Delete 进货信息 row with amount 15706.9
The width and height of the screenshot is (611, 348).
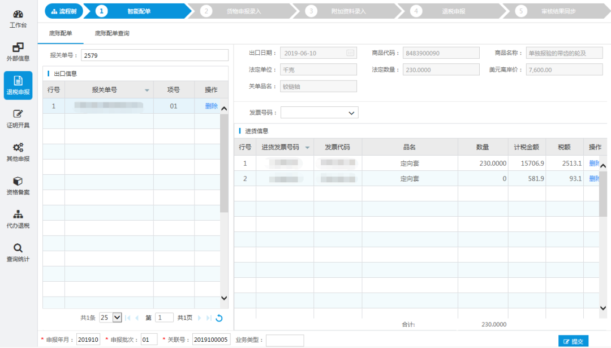pos(594,164)
